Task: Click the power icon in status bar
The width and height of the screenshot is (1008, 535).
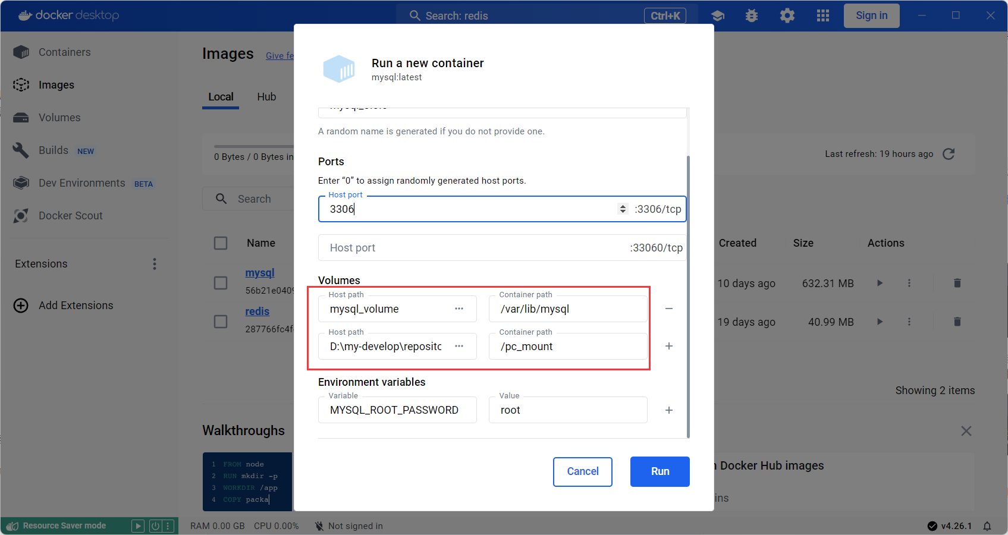Action: pyautogui.click(x=155, y=526)
